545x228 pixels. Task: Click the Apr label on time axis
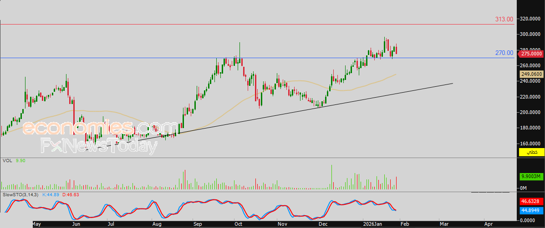click(x=488, y=224)
